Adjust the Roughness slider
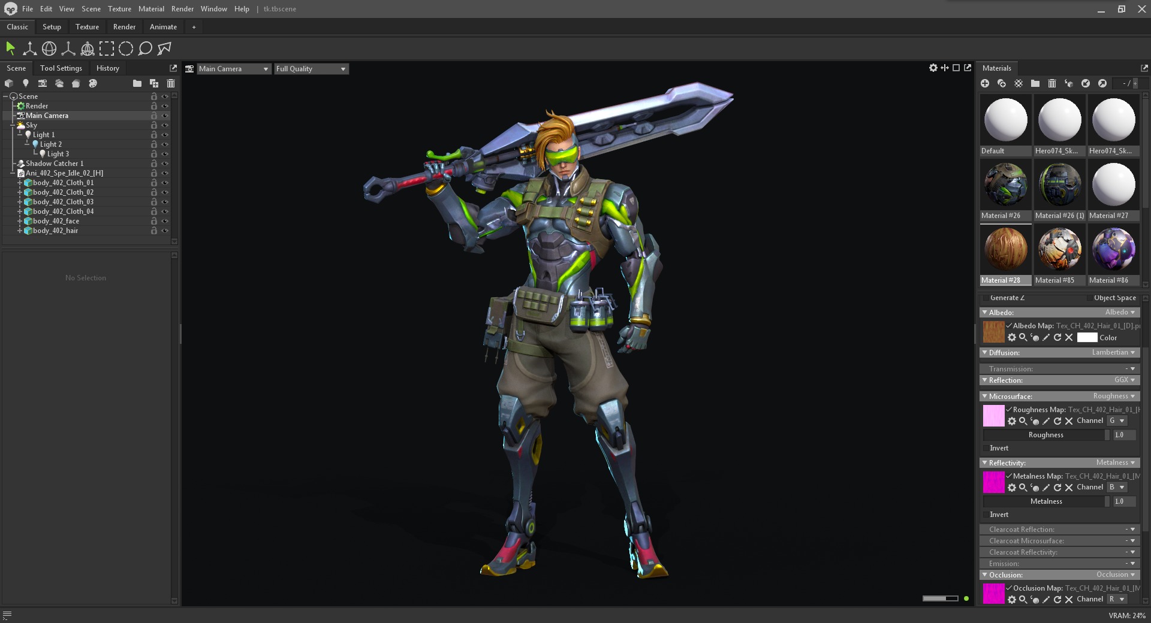This screenshot has width=1151, height=623. 1046,435
